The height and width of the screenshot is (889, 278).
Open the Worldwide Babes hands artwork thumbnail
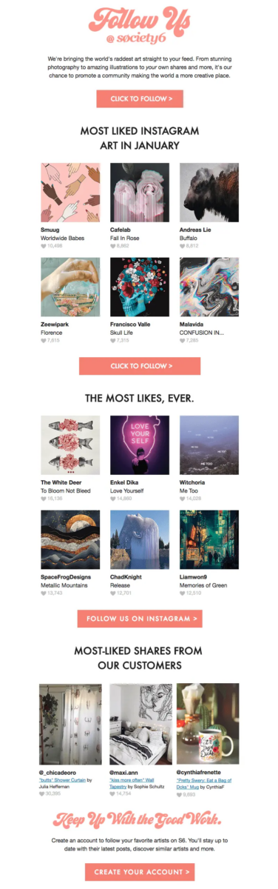(70, 193)
